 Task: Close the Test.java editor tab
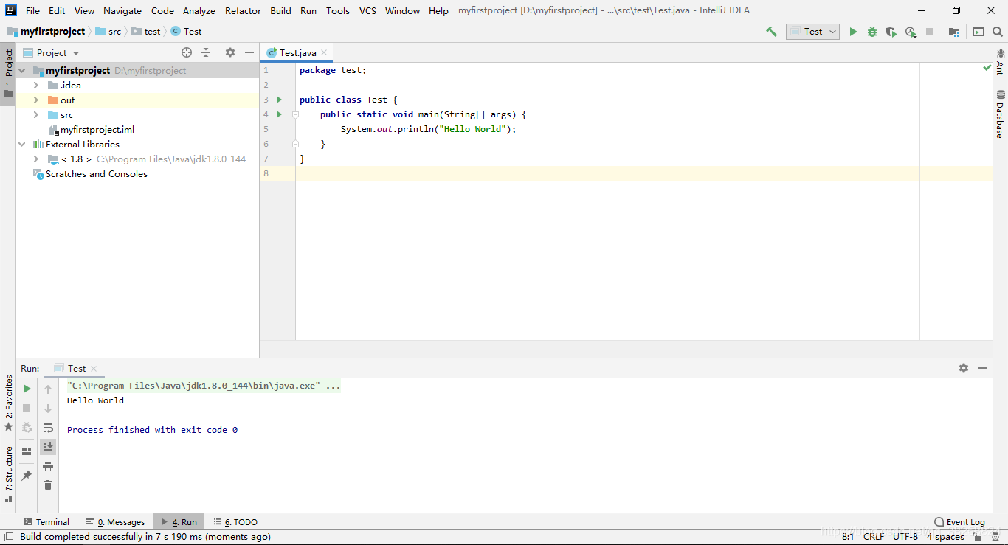coord(324,53)
